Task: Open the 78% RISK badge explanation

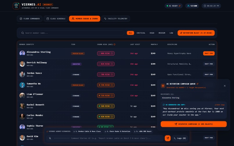Action: point(106,74)
